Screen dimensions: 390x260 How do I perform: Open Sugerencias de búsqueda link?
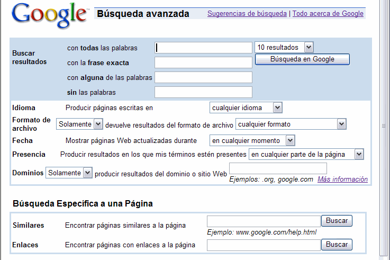tap(247, 13)
